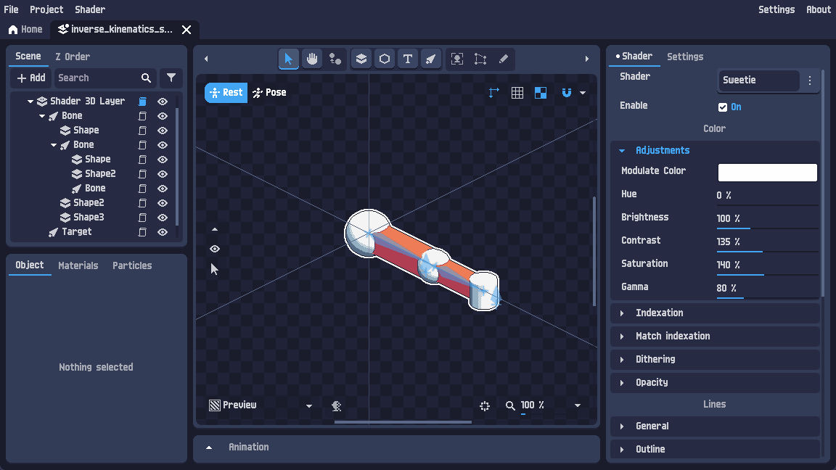Collapse the Adjustments section
836x470 pixels.
(x=622, y=150)
